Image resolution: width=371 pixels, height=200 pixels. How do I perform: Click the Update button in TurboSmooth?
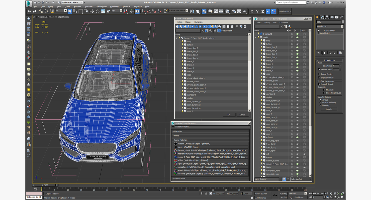329,109
